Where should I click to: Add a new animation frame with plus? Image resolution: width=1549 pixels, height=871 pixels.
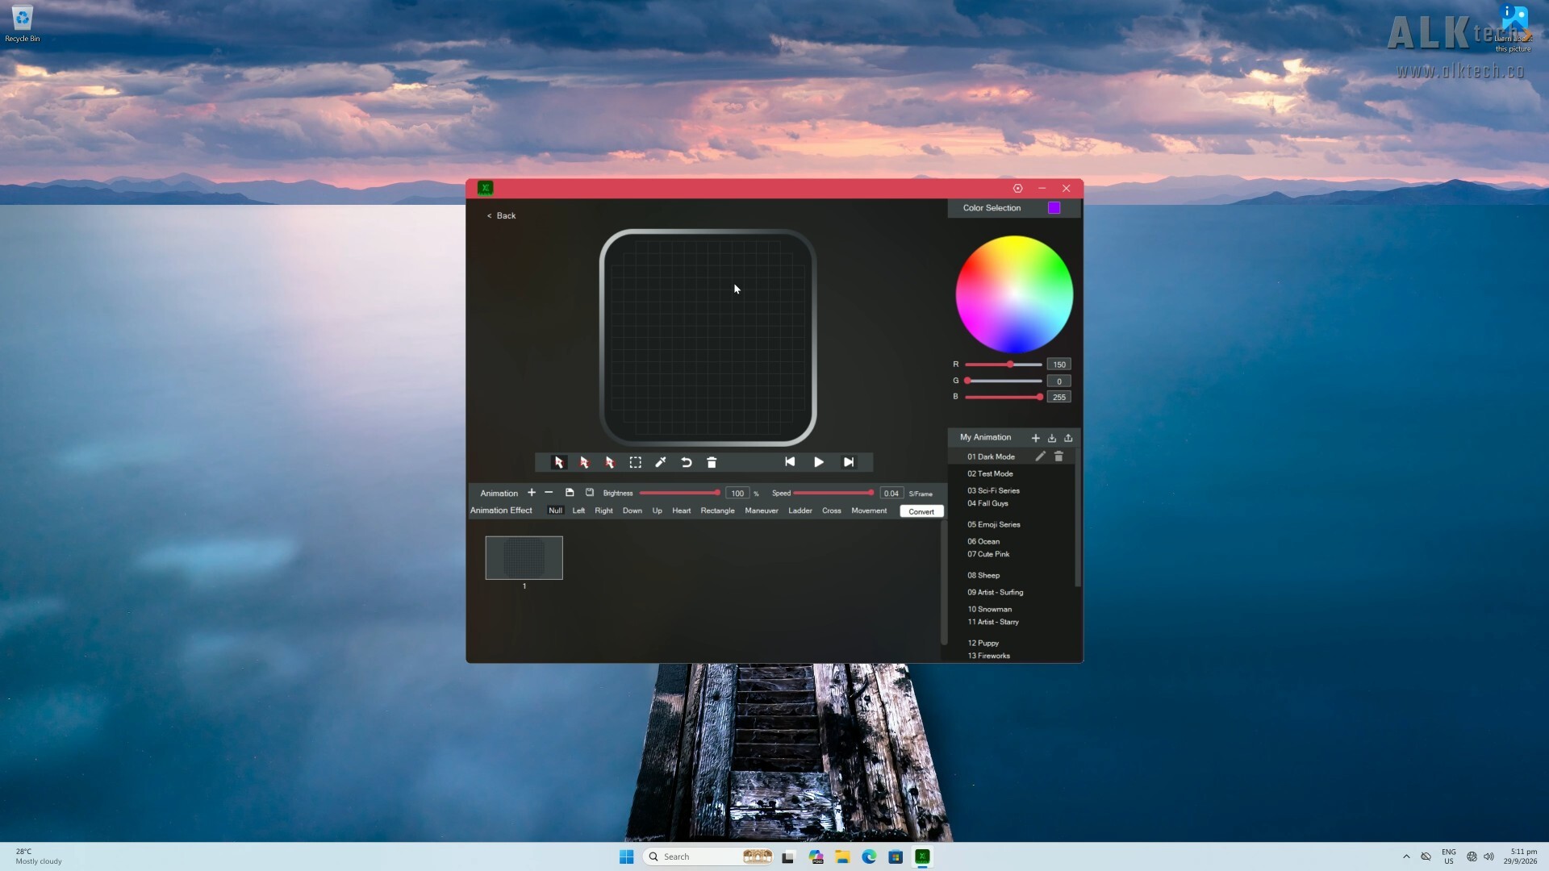pos(532,493)
